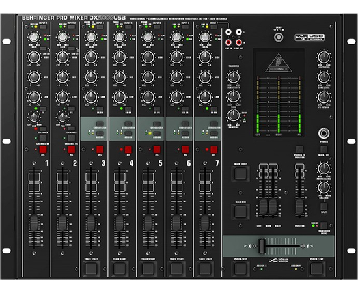Enable Crossfader button on channel 3
Image resolution: width=358 pixels, height=293 pixels.
click(x=100, y=124)
